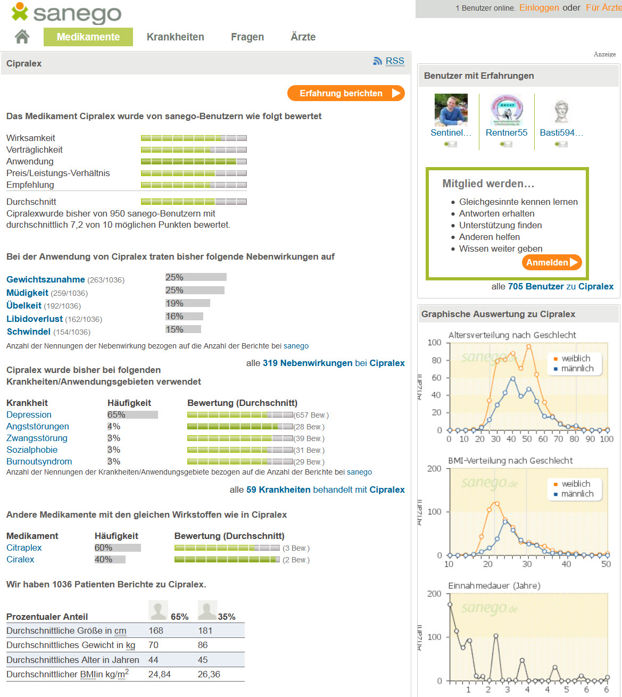This screenshot has height=697, width=622.
Task: Click the BMI-Verteilung nach Geschlecht chart
Action: pyautogui.click(x=518, y=513)
